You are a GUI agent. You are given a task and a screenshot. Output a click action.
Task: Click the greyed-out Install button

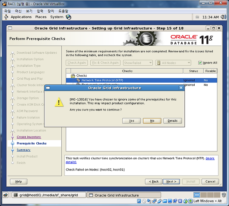click(191, 182)
